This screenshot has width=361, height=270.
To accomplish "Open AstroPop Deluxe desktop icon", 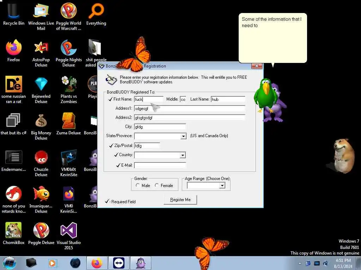I will (x=41, y=53).
